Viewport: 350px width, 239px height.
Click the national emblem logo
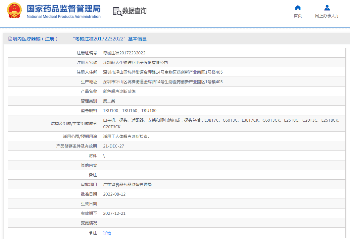[14, 11]
